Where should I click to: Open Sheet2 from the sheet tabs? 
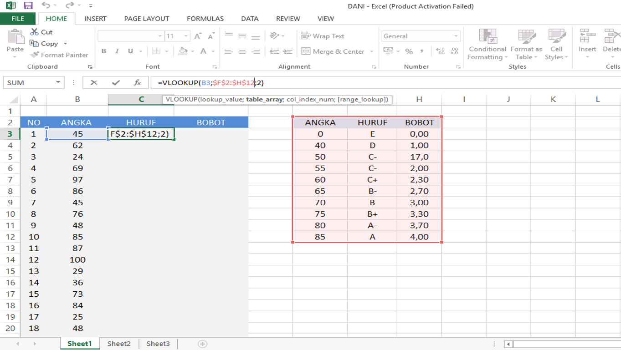click(x=118, y=343)
